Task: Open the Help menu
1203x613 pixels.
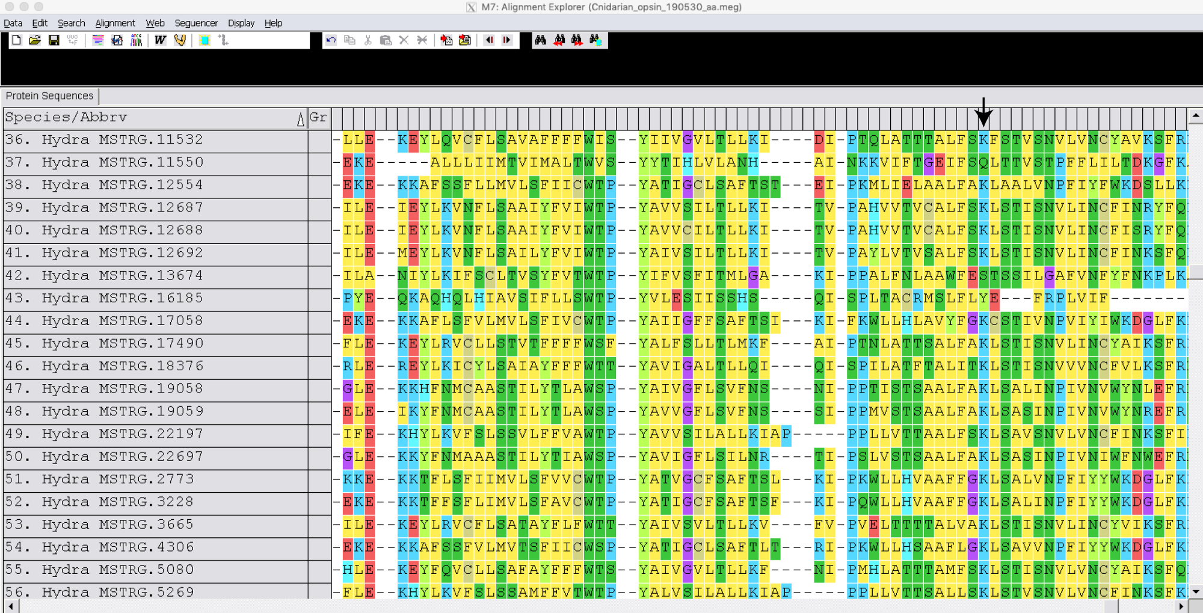Action: point(274,23)
